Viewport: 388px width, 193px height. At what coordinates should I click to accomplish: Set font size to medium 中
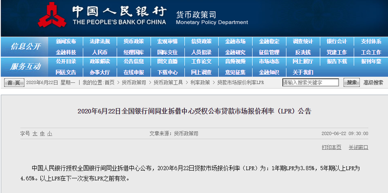coord(42,134)
